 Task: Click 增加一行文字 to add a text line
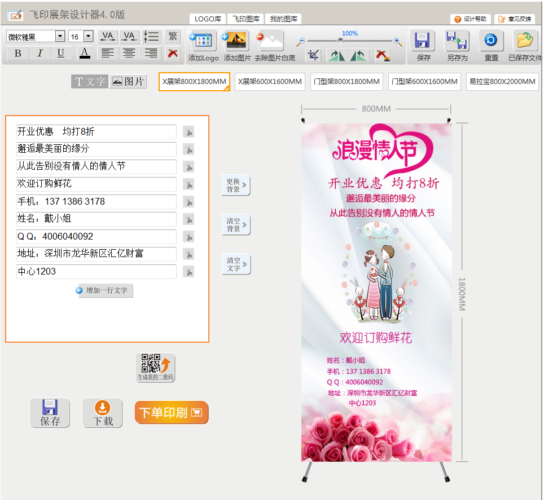pyautogui.click(x=103, y=290)
